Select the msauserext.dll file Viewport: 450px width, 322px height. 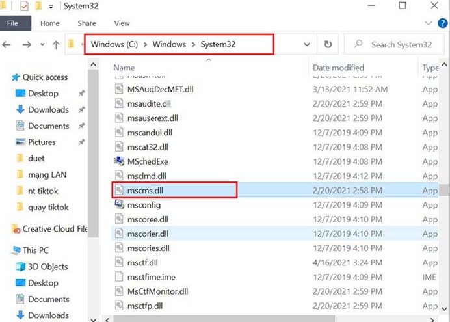(x=152, y=118)
